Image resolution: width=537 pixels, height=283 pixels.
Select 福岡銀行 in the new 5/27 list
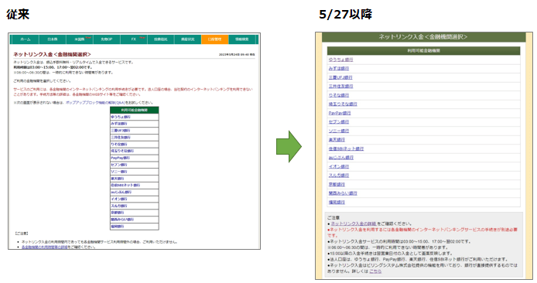[337, 203]
